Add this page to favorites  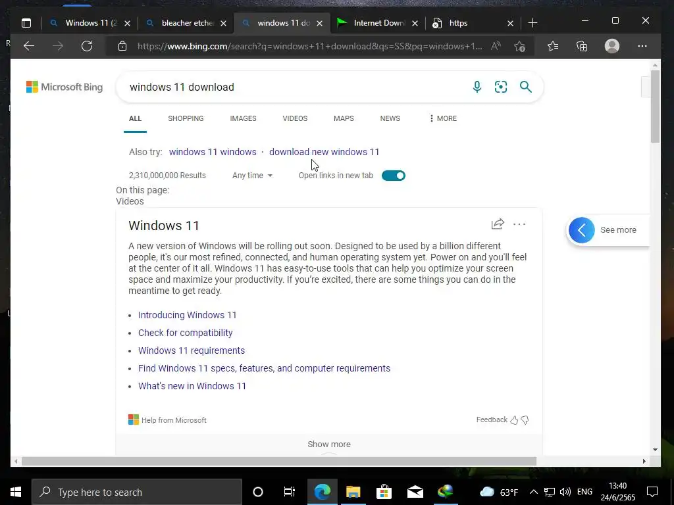(520, 46)
